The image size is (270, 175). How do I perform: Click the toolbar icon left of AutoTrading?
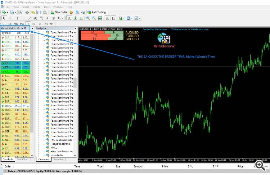(x=83, y=12)
